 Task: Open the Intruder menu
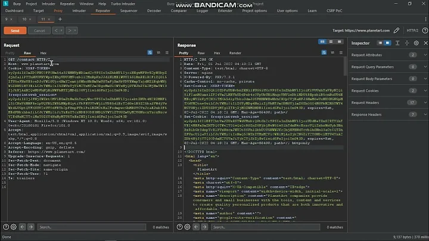click(x=48, y=4)
